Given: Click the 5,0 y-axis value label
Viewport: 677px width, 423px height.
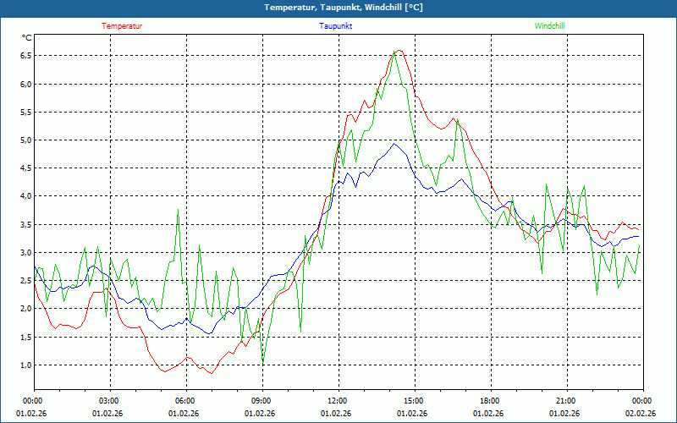Looking at the screenshot, I should click(25, 140).
